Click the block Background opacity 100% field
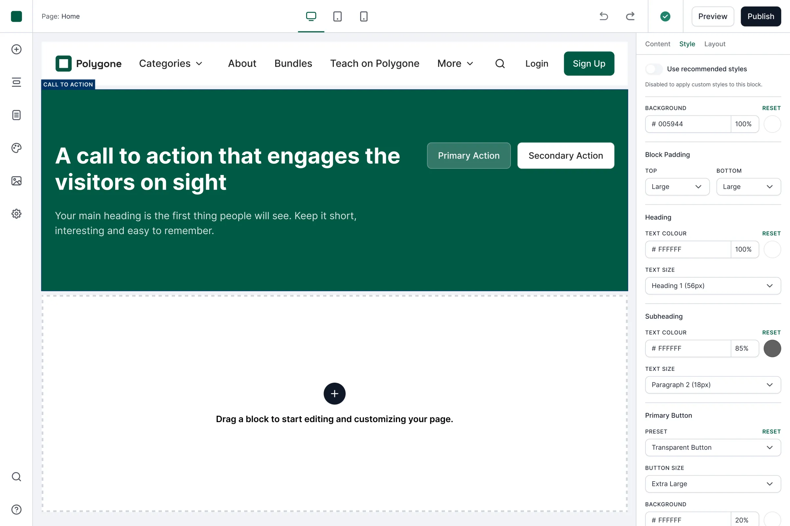This screenshot has height=526, width=790. (745, 124)
